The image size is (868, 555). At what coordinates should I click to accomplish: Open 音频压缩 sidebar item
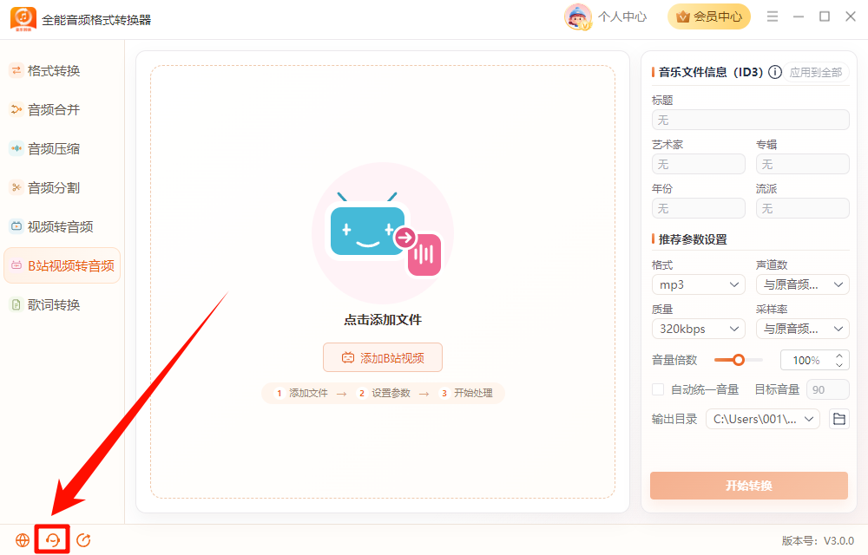(x=62, y=148)
